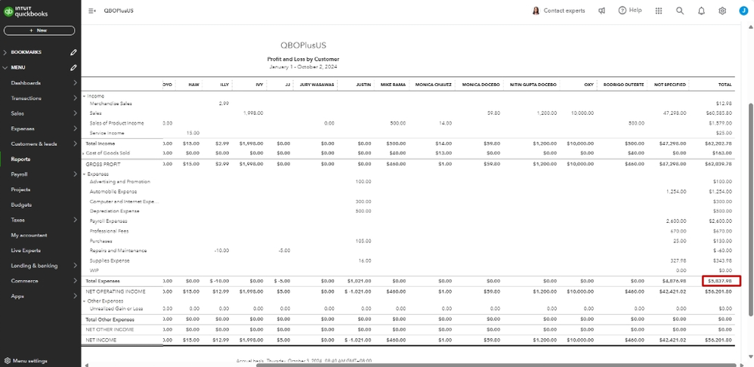Expand Payroll submenu arrow
The image size is (754, 367).
tap(75, 174)
